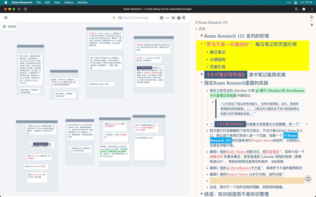Open 《卡片笔记写作法》 tag in the sidebar heading
316x197 pixels.
[225, 75]
